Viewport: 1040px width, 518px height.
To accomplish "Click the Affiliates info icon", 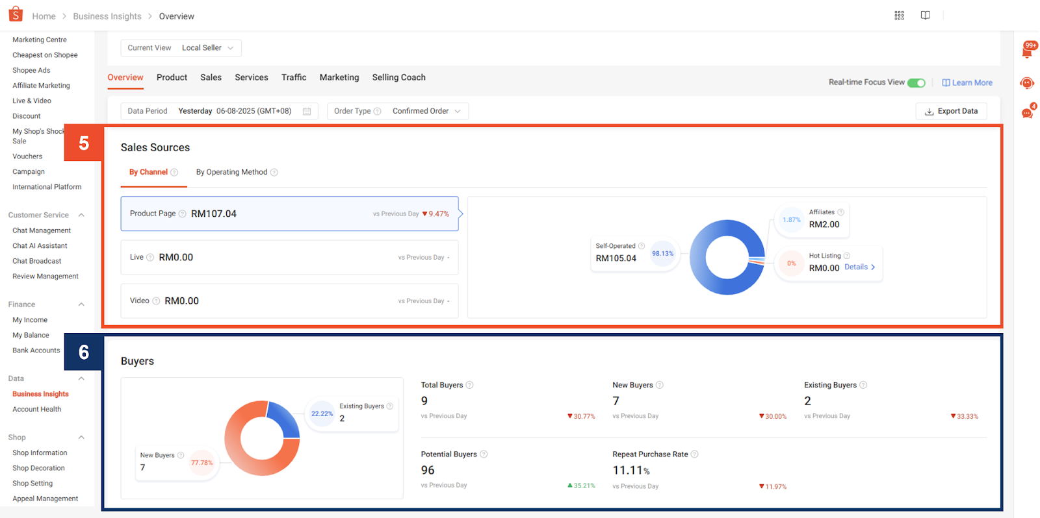I will [x=840, y=212].
